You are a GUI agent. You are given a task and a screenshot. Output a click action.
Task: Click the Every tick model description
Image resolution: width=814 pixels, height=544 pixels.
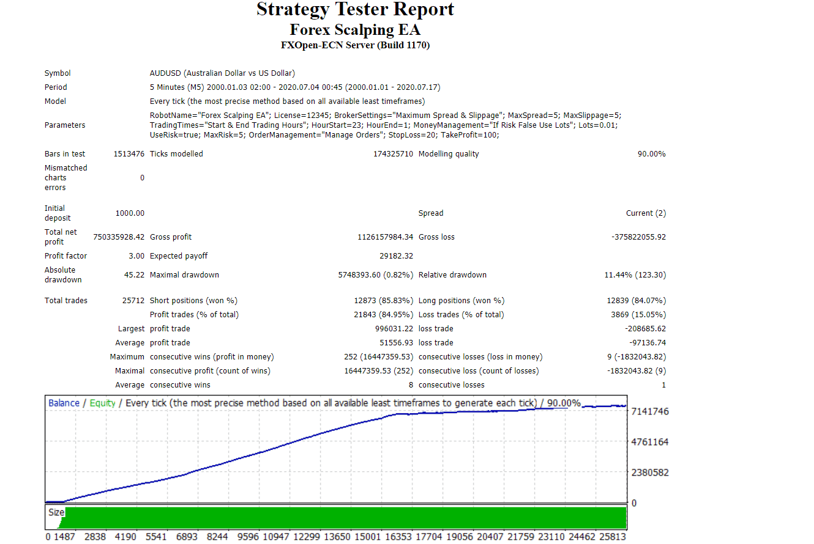tap(287, 101)
